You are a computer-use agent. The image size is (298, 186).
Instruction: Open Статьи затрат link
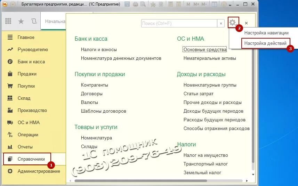pos(199,94)
